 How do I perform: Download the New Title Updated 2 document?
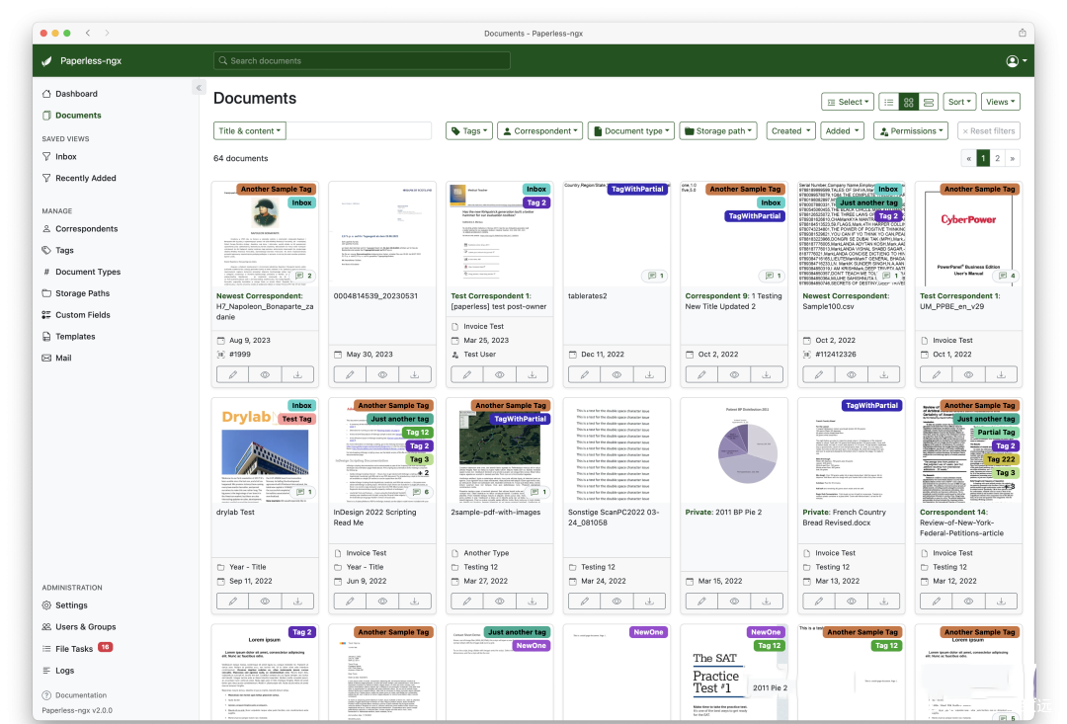[767, 375]
